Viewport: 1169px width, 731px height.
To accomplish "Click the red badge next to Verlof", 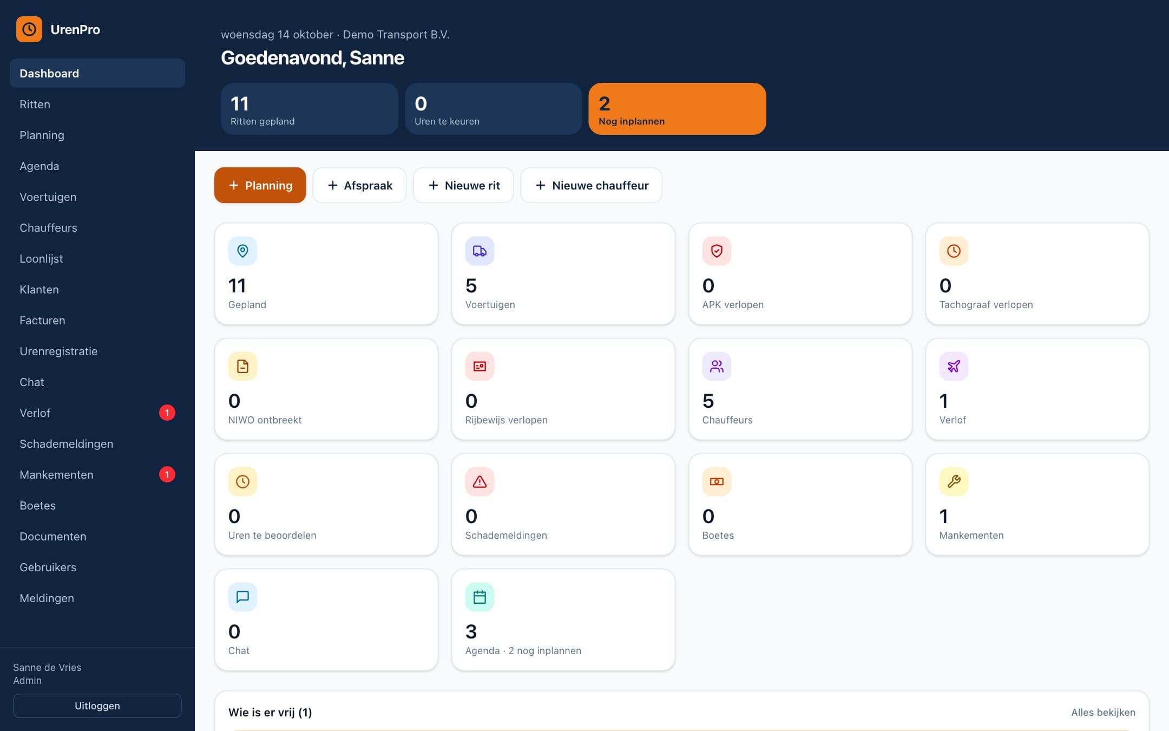I will coord(167,413).
